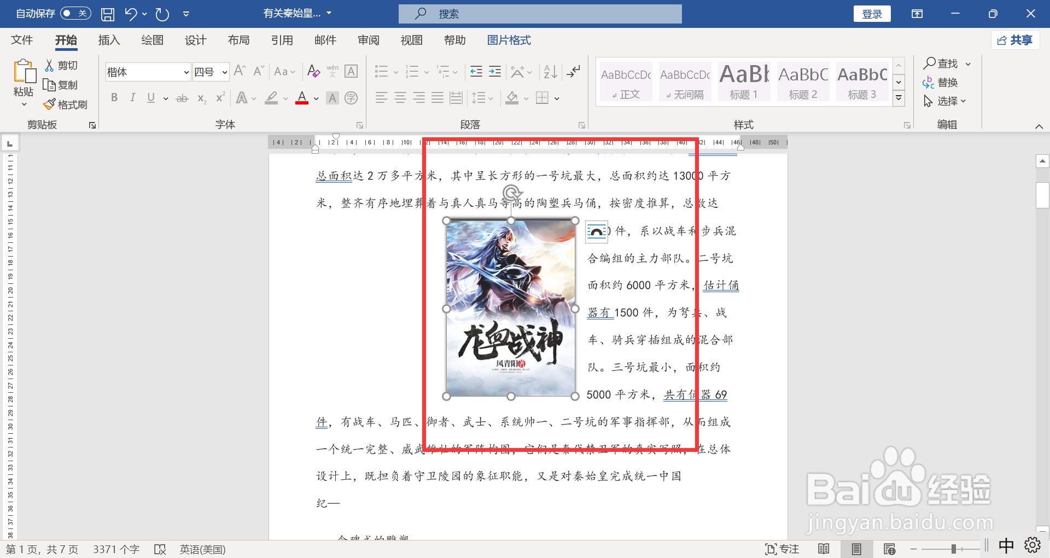Select the 正文 style
Image resolution: width=1050 pixels, height=558 pixels.
click(626, 82)
